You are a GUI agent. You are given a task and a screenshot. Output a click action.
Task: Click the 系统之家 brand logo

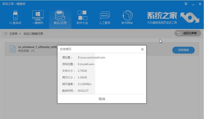(173, 18)
